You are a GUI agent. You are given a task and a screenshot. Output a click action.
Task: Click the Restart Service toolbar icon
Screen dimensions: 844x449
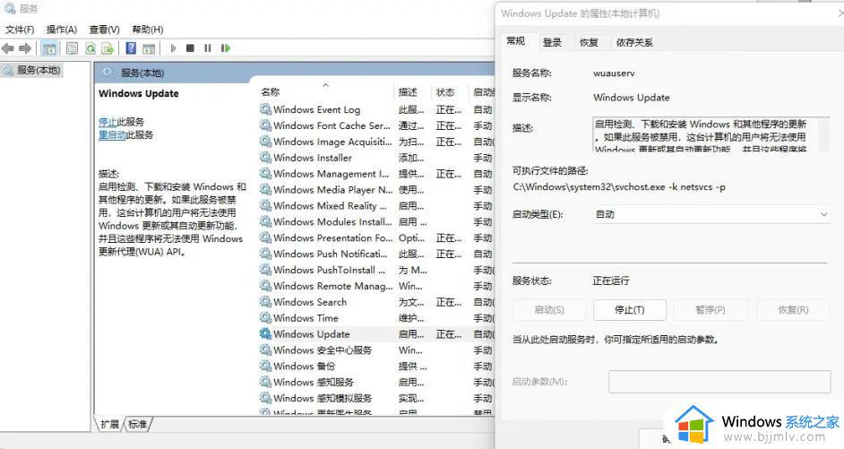point(226,48)
